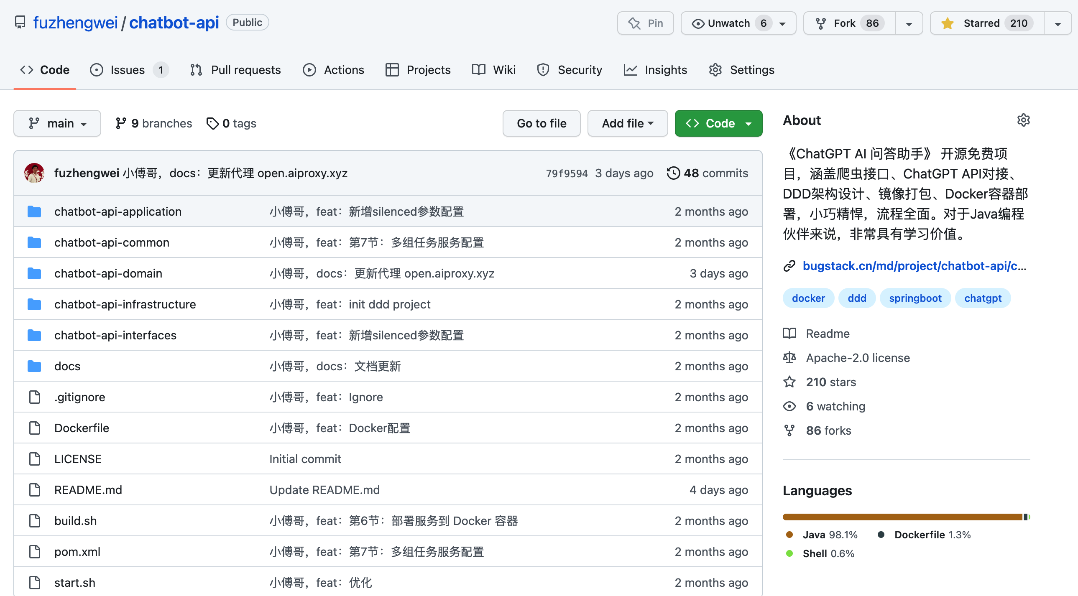Open the Security tab
Screen dimensions: 1078x596
coord(570,70)
